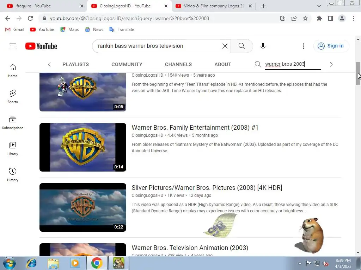Screen dimensions: 361x270
Task: Open ClosingLogosHD channel under Silver Pictures video
Action: (x=147, y=195)
